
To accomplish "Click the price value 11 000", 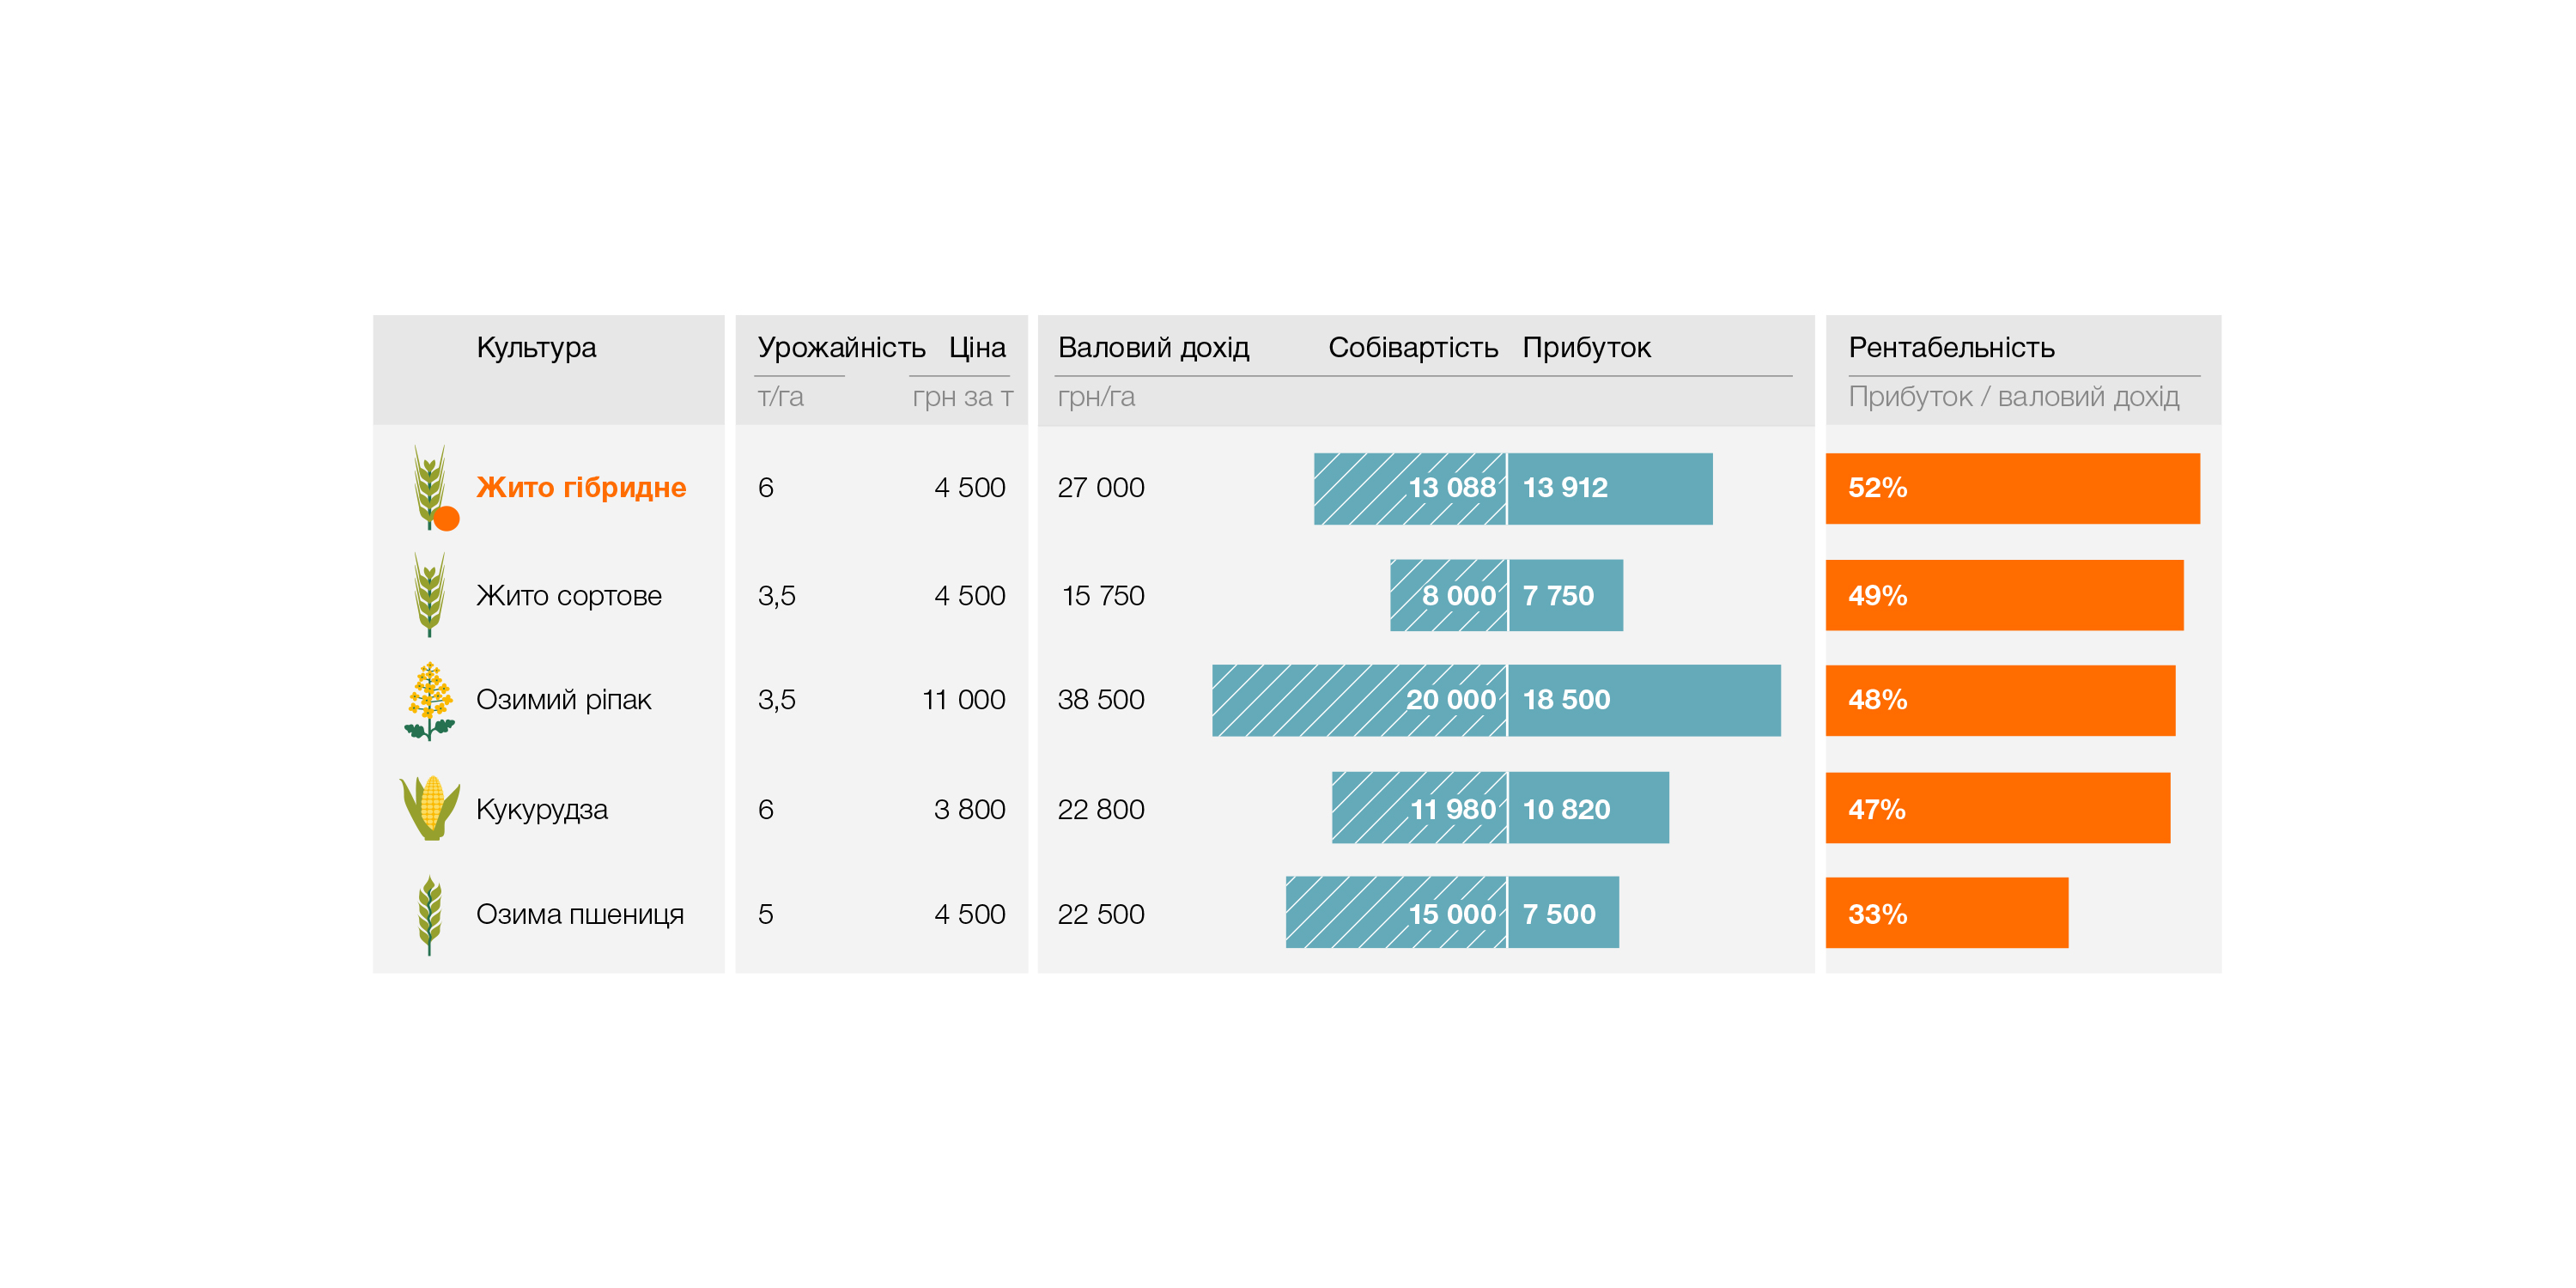I will tap(964, 699).
